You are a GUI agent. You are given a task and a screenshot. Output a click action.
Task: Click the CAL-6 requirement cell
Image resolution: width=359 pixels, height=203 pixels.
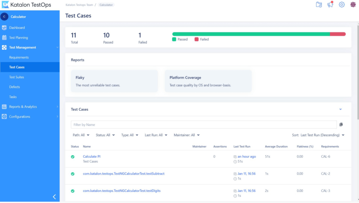pyautogui.click(x=326, y=156)
